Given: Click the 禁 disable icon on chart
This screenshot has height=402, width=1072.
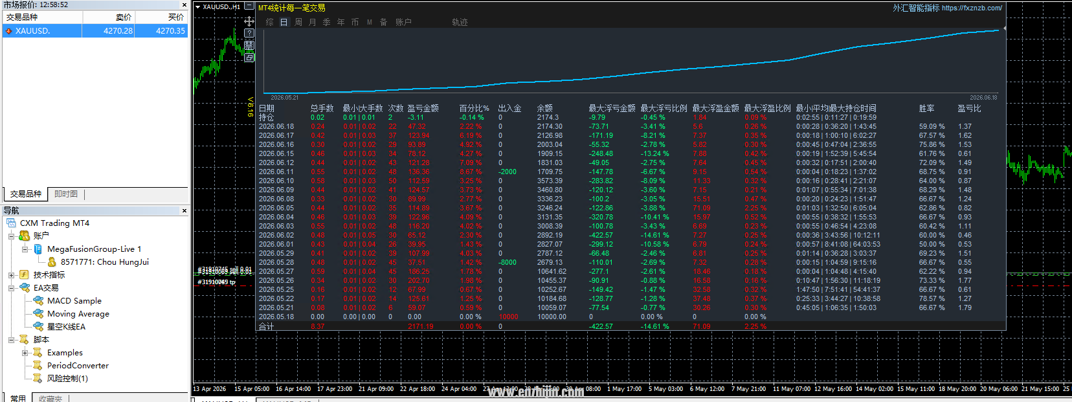Looking at the screenshot, I should click(249, 45).
